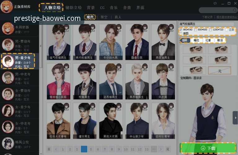Expand more pages via ellipsis button

click(153, 149)
